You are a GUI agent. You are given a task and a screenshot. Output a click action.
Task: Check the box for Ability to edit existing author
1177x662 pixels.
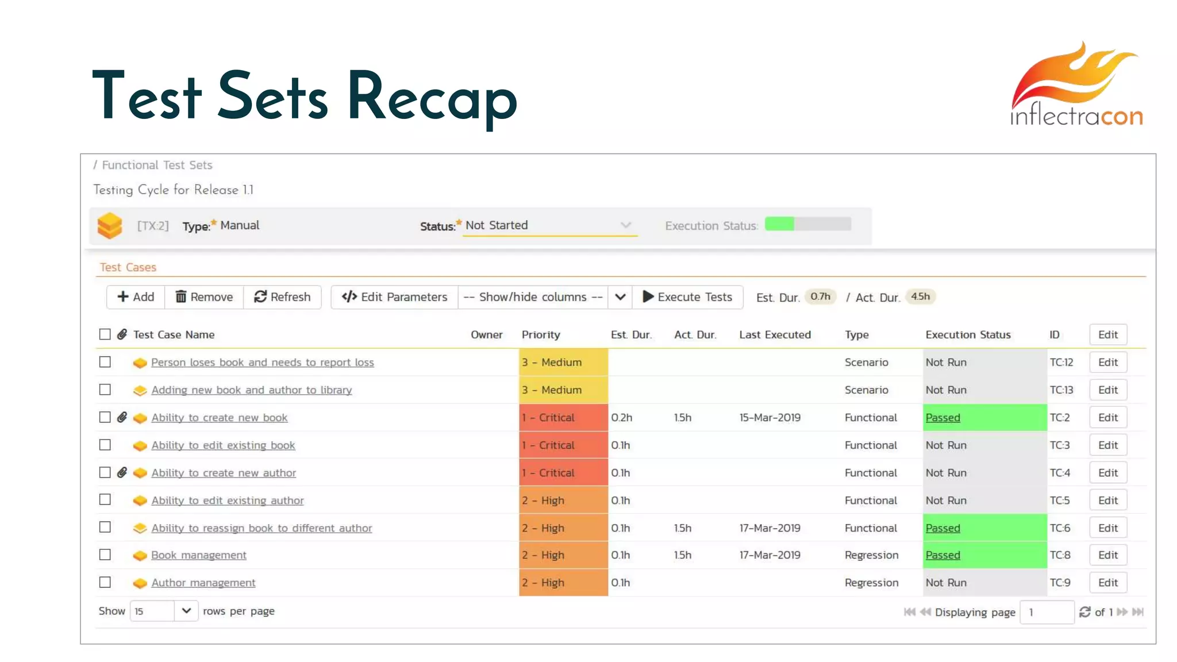[x=105, y=500]
